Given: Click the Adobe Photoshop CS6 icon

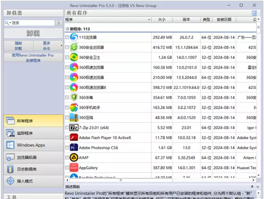Looking at the screenshot, I should [74, 147].
